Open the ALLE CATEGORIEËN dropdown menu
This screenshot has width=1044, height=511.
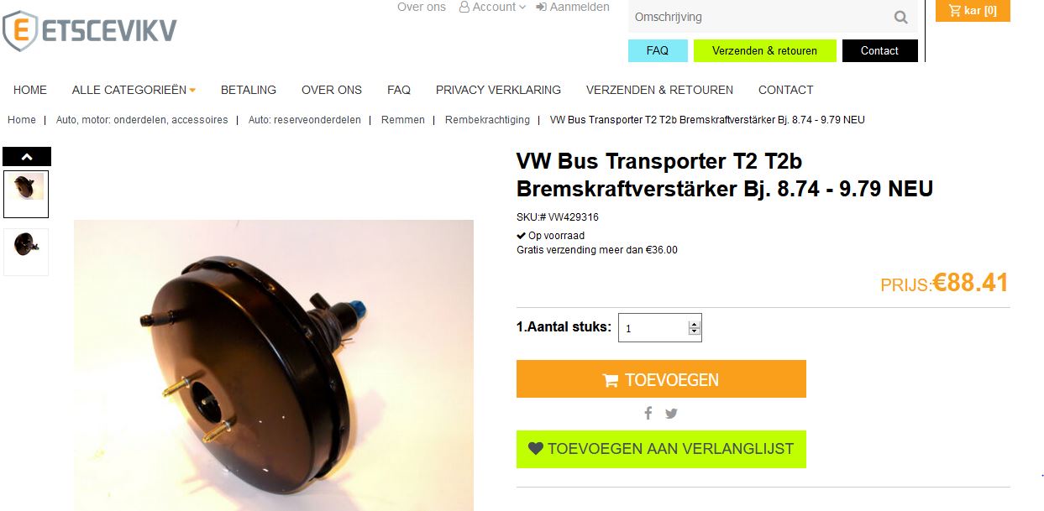tap(134, 90)
